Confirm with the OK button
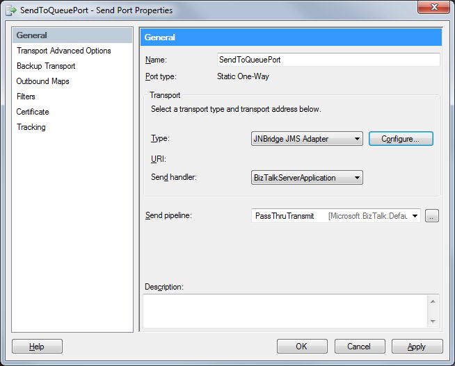Viewport: 455px width, 366px height. click(302, 347)
